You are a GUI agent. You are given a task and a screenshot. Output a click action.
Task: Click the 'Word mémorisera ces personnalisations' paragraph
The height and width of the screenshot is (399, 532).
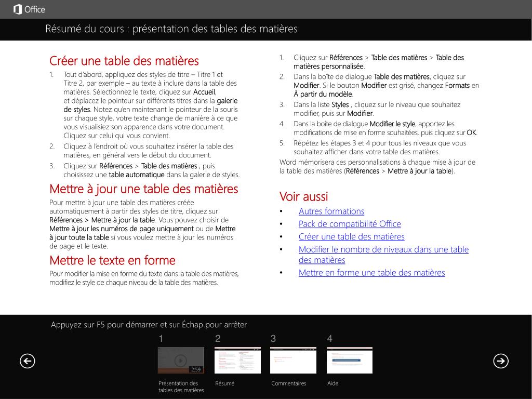[377, 167]
